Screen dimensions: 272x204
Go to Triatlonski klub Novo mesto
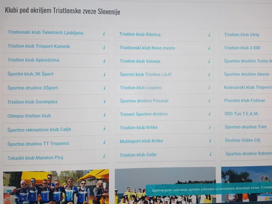[148, 48]
